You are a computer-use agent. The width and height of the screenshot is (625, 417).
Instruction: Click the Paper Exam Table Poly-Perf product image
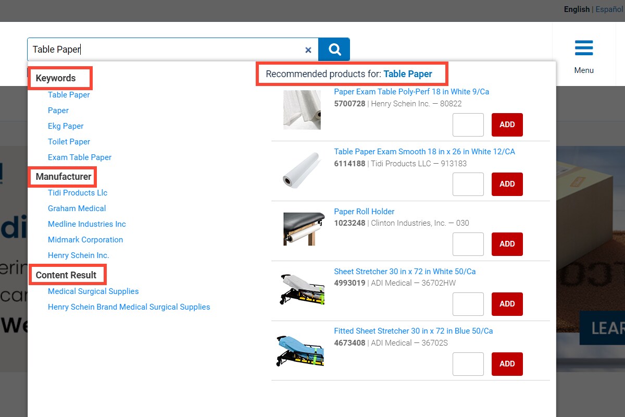click(302, 110)
